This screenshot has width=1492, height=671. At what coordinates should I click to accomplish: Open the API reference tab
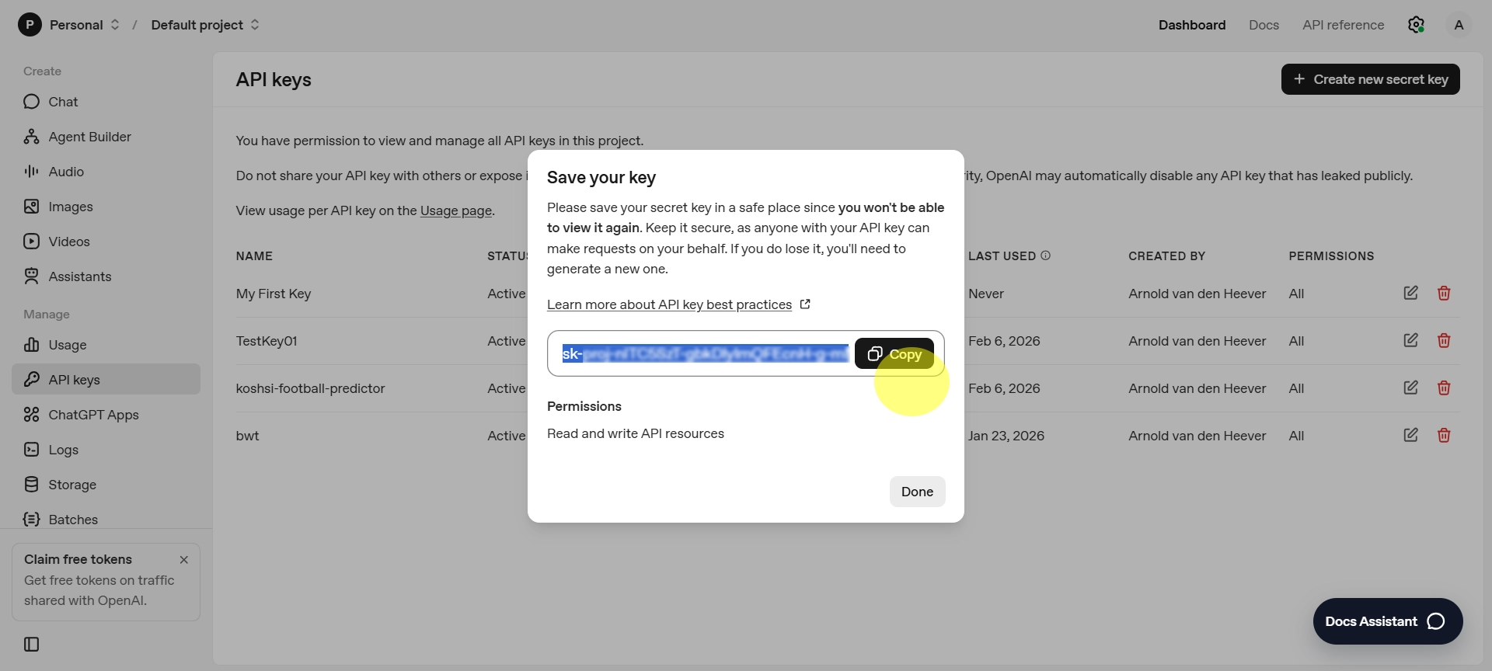click(1343, 25)
